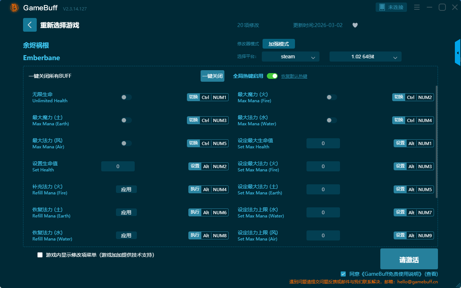Screen dimensions: 461x288
Task: Expand the 1.02 64Bit version dropdown
Action: tap(365, 57)
